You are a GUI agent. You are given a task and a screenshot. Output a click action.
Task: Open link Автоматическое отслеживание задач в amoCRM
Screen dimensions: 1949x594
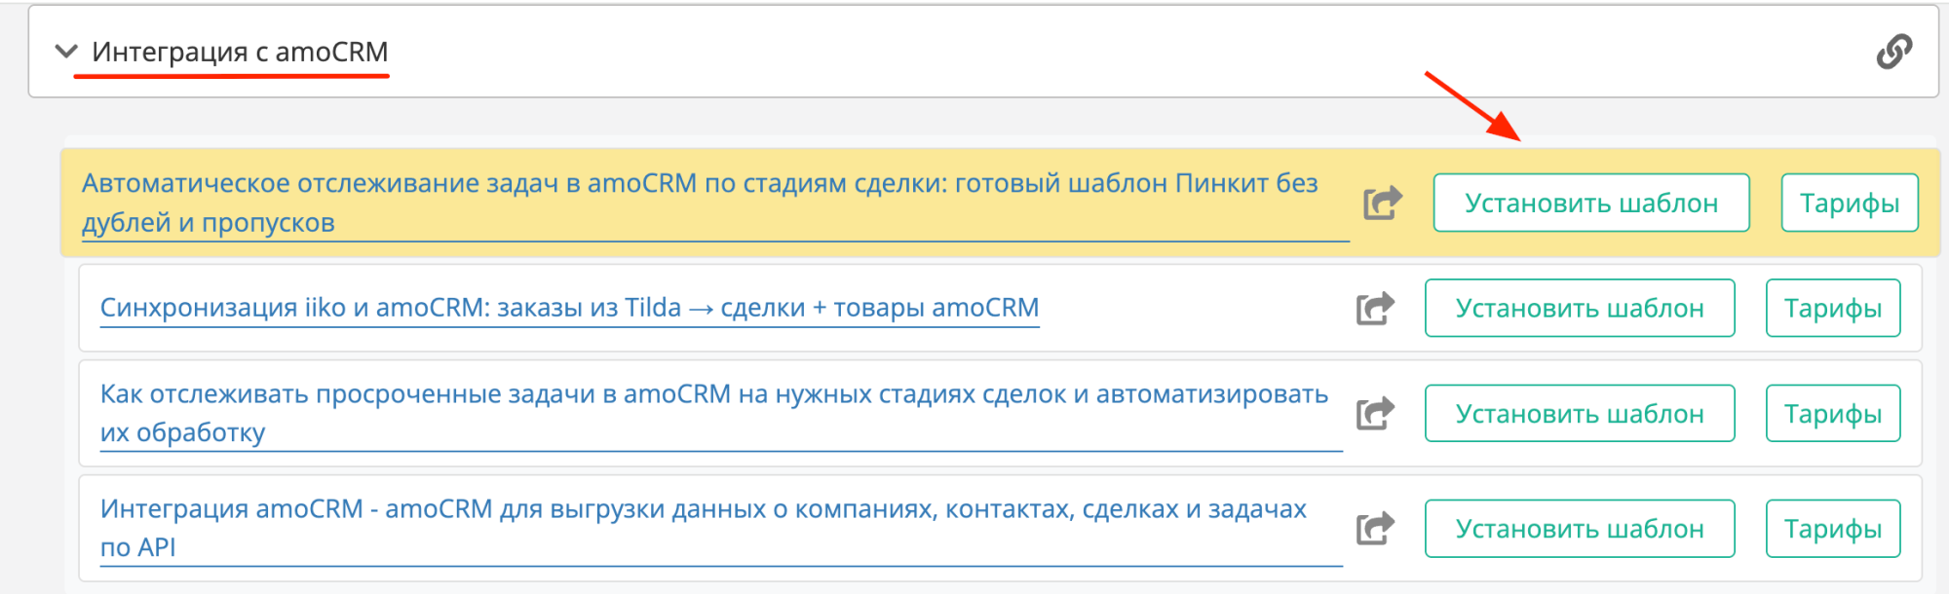click(699, 184)
